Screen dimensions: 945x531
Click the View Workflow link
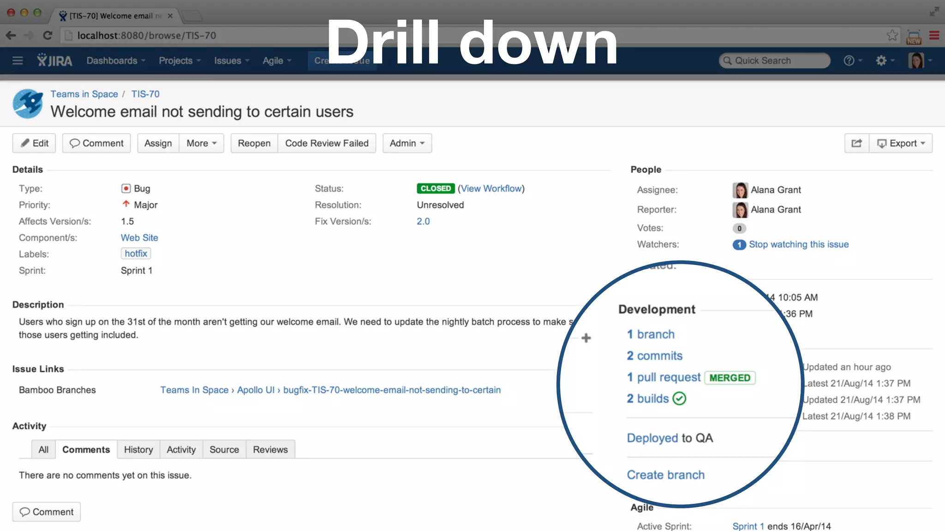(491, 189)
